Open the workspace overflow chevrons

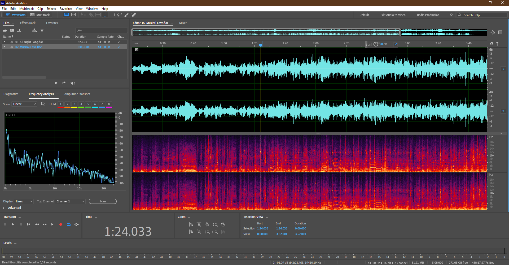click(451, 15)
